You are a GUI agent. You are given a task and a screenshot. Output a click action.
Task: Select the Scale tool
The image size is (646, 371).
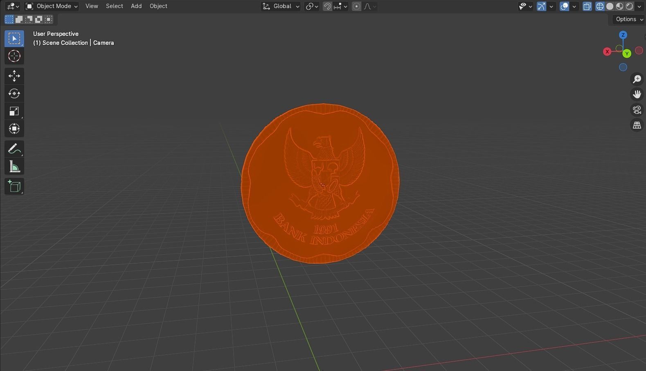(14, 111)
